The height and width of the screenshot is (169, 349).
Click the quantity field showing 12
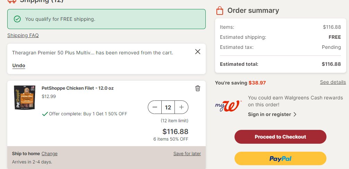pyautogui.click(x=168, y=107)
